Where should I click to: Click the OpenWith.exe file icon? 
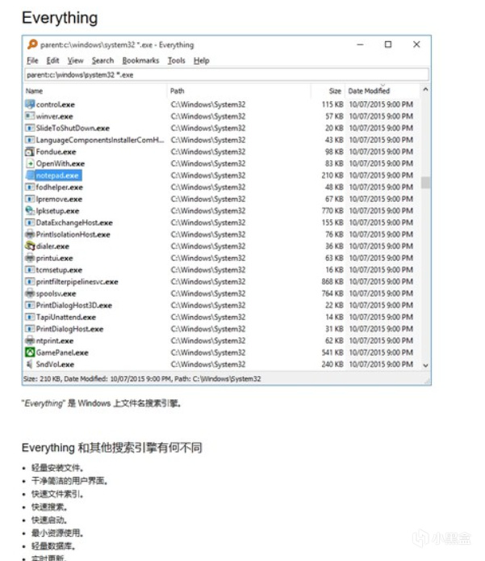click(30, 163)
